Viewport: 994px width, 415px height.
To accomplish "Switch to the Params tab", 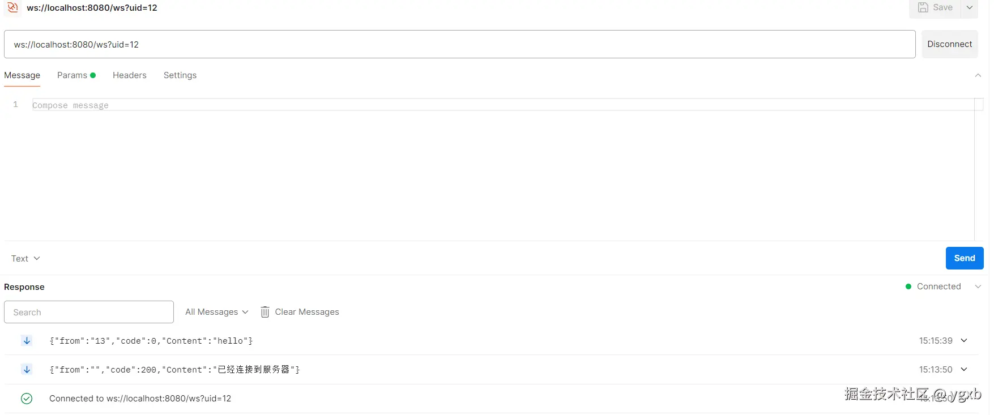I will (72, 75).
